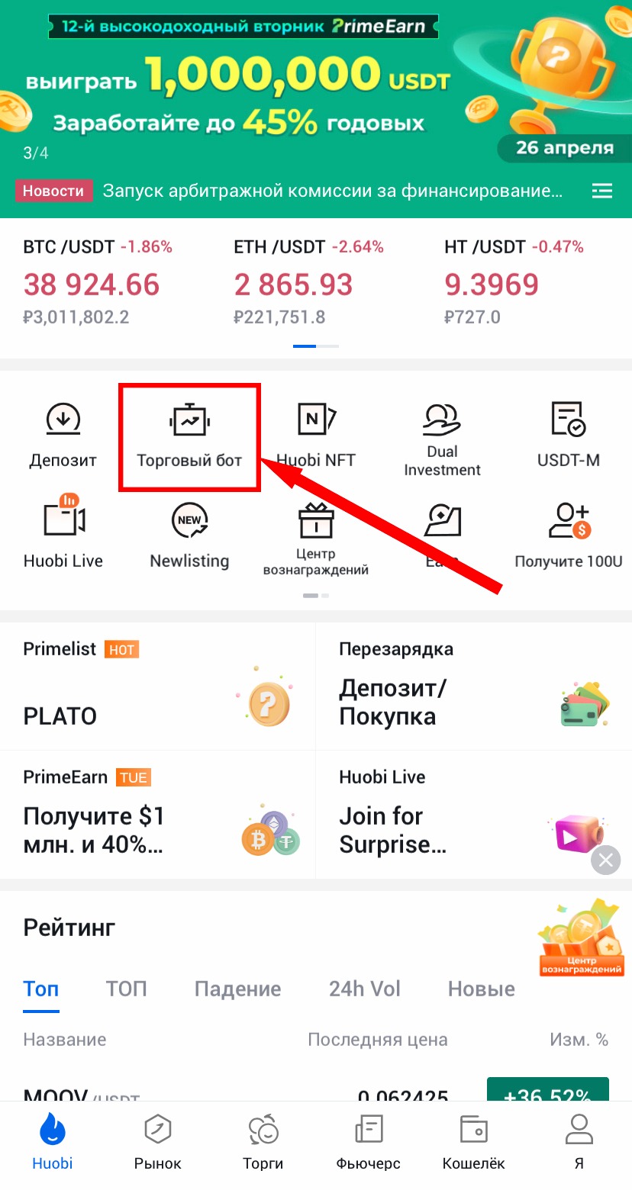632x1190 pixels.
Task: Switch to the Падение ranking tab
Action: [237, 989]
